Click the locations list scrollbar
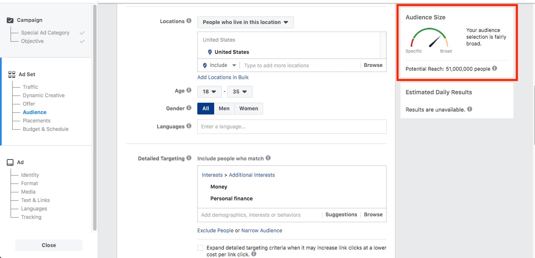The image size is (535, 258). (x=383, y=45)
